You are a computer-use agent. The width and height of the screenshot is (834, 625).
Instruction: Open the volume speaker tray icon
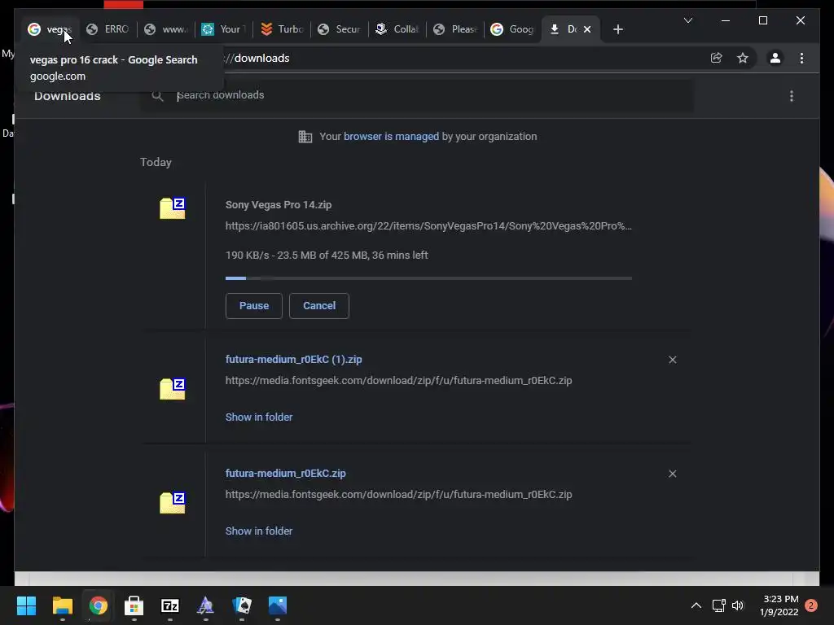coord(738,605)
